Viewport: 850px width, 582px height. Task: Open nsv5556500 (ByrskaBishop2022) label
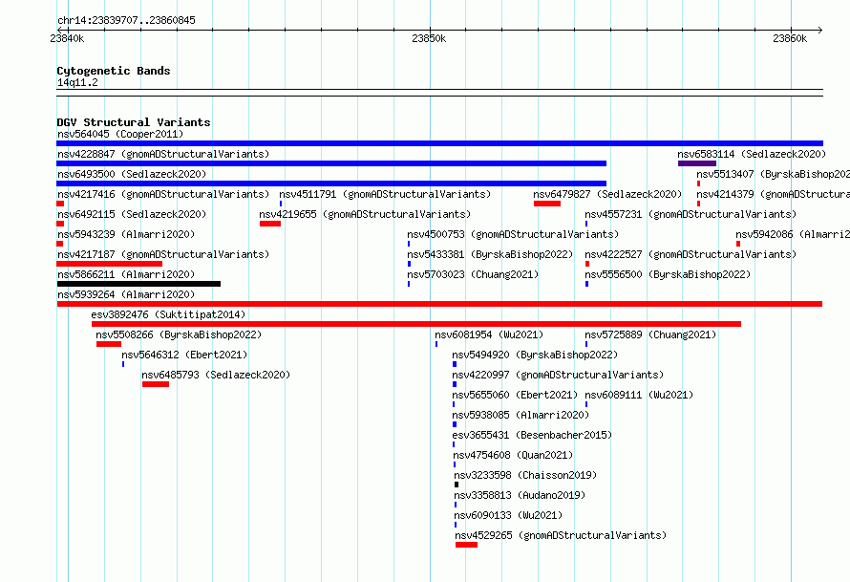click(x=668, y=274)
